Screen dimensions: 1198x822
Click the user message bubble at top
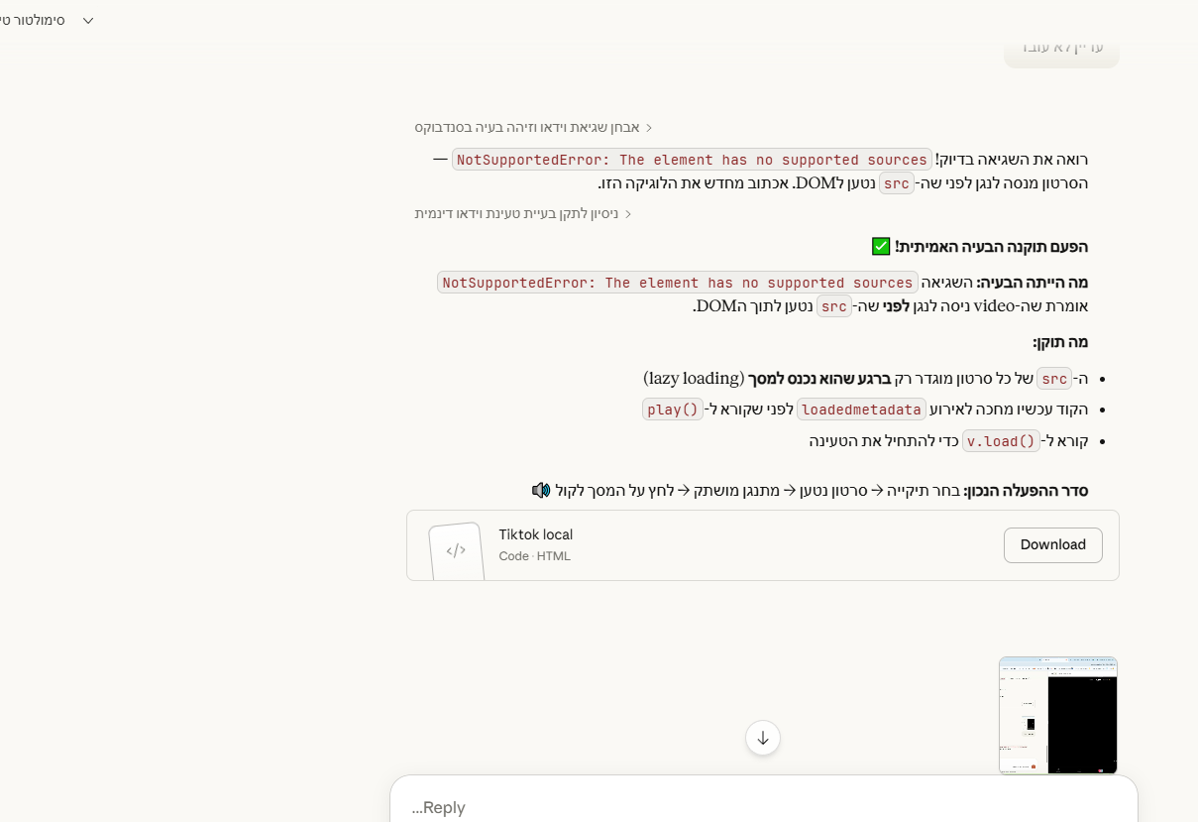click(x=1061, y=48)
